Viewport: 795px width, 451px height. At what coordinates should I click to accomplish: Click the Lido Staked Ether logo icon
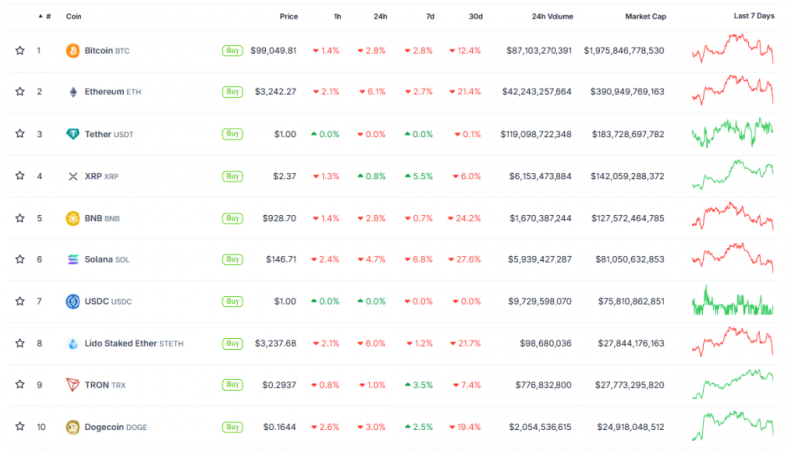73,343
